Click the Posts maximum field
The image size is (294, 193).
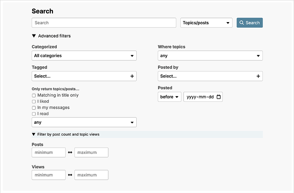click(x=91, y=153)
